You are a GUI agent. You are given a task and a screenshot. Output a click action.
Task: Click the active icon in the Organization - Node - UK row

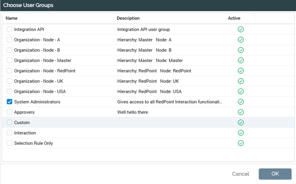(240, 81)
